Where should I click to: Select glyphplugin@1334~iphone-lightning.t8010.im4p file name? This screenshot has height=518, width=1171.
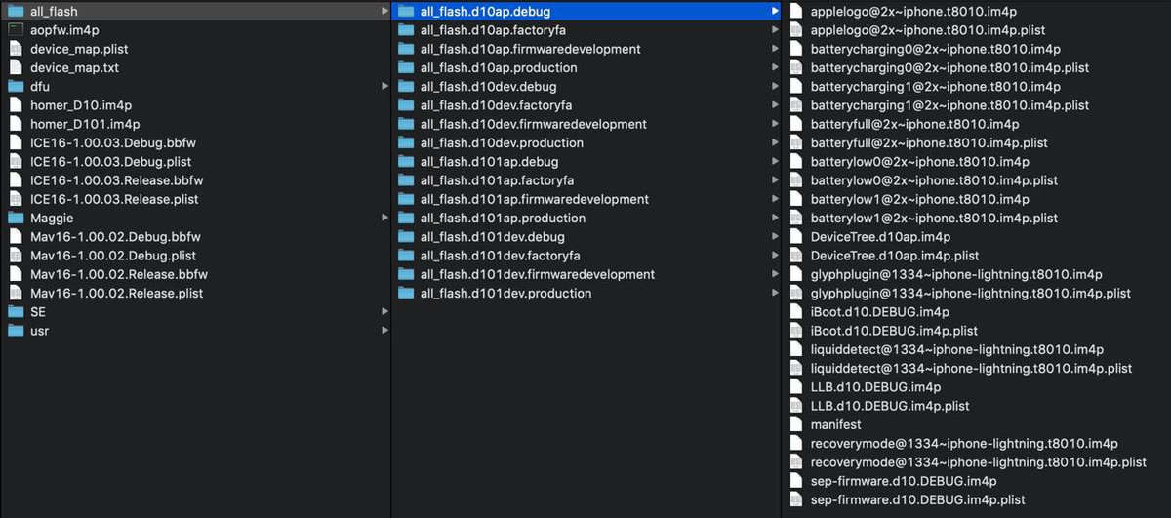click(x=956, y=274)
